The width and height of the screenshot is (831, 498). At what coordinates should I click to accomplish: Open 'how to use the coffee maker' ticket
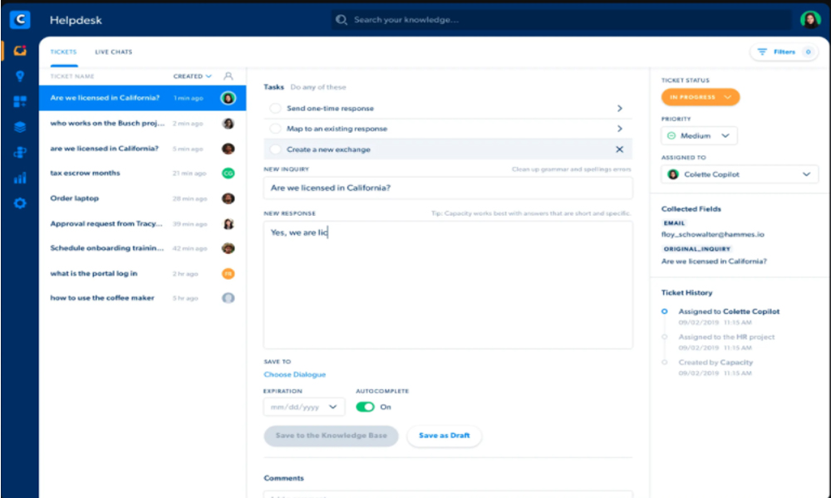[143, 298]
